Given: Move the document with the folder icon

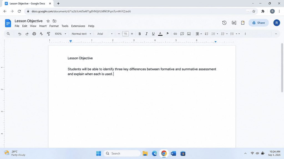Looking at the screenshot, I should point(54,21).
